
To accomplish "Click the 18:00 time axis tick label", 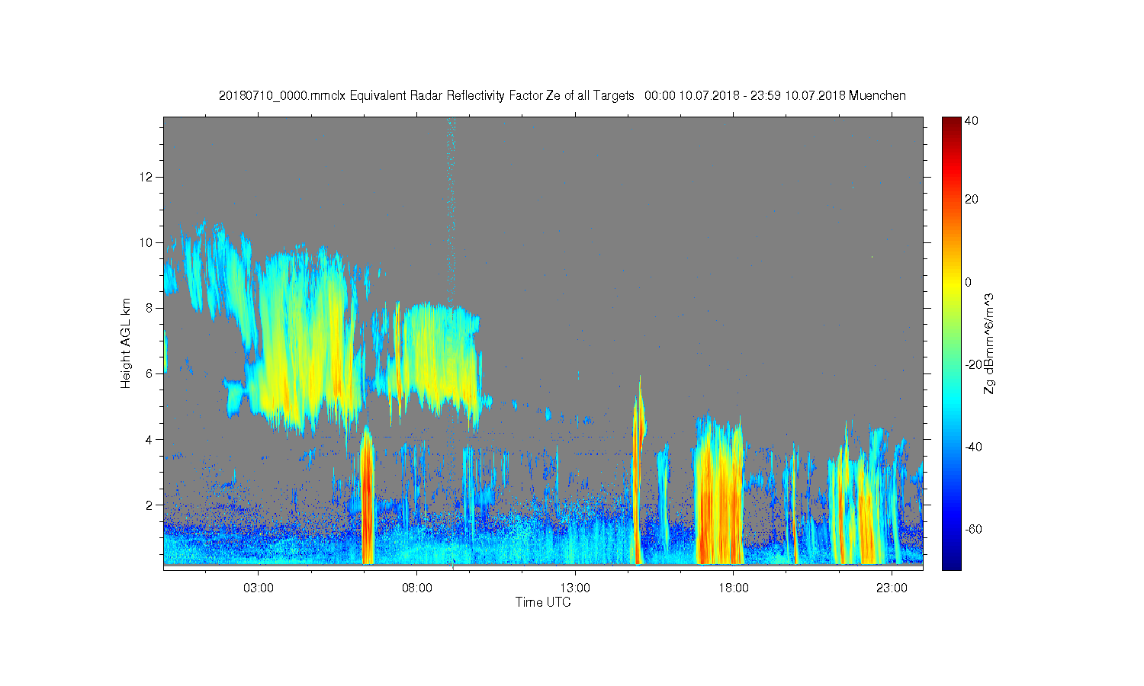I will tap(734, 588).
